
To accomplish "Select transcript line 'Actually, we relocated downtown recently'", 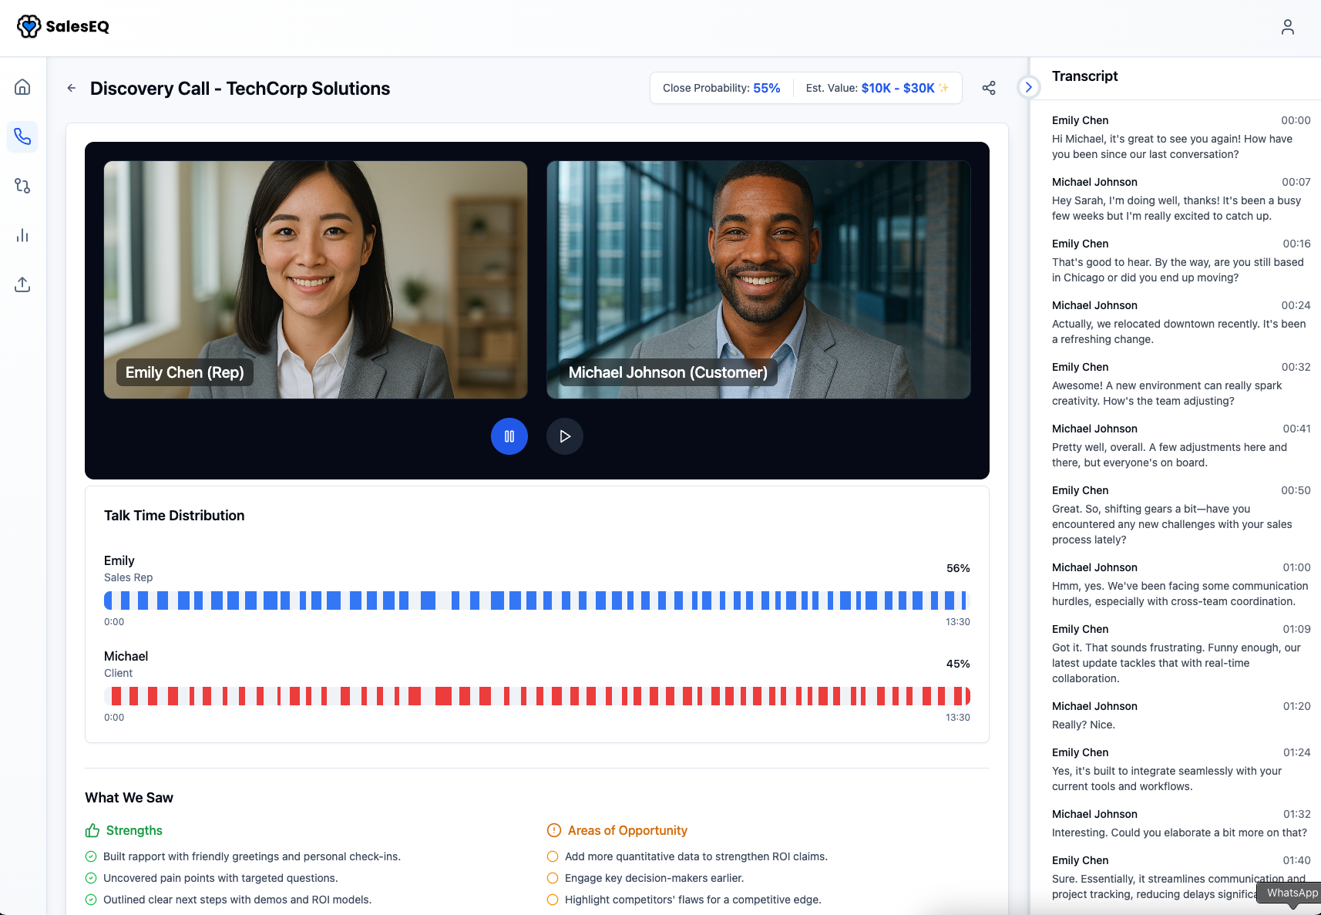I will (1179, 331).
